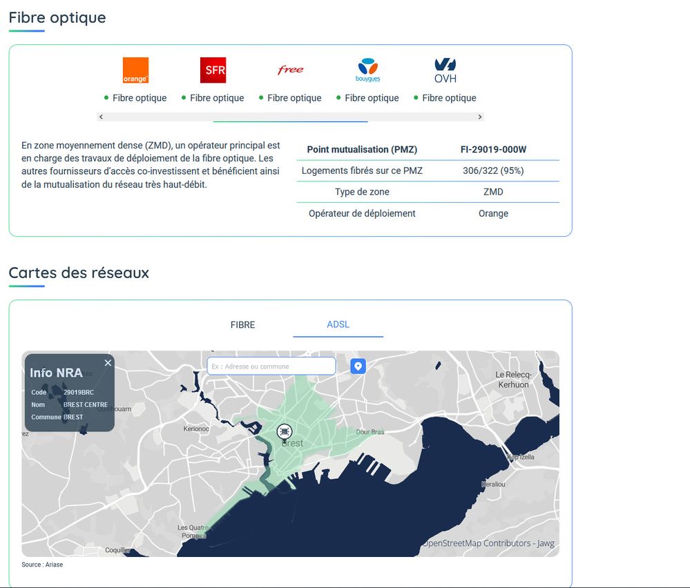Click Fibre optique label under OVH
The height and width of the screenshot is (588, 690).
[x=449, y=98]
